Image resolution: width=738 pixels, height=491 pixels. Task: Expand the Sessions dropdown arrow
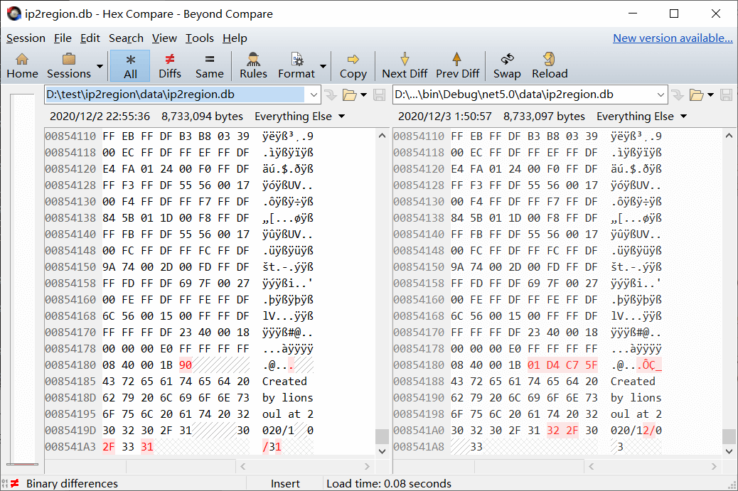click(100, 66)
